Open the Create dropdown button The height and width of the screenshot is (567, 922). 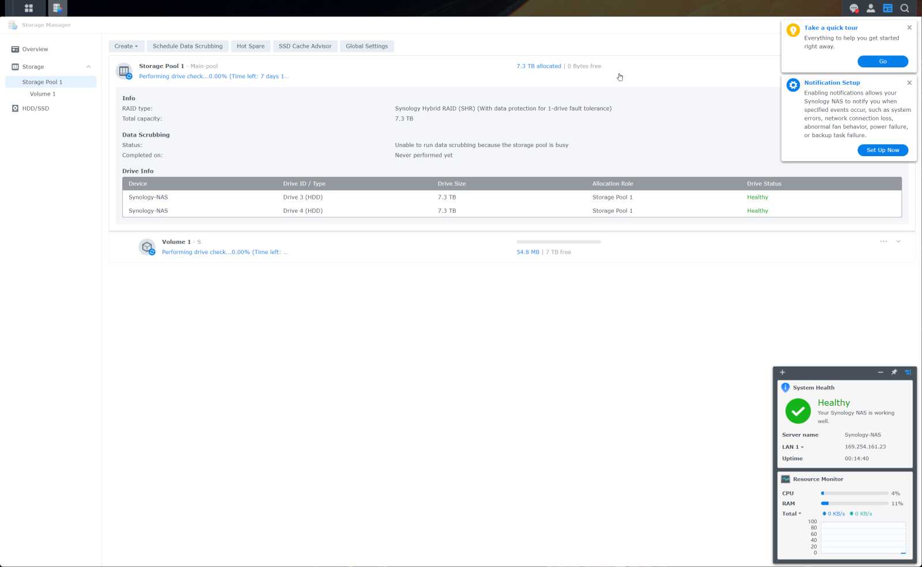click(x=126, y=46)
